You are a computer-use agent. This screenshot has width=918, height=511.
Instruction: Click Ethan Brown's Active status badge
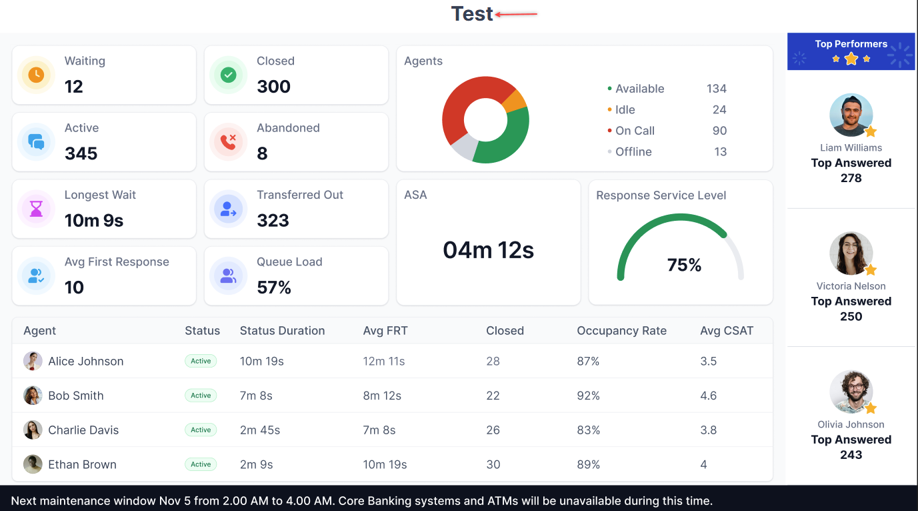[x=201, y=464]
